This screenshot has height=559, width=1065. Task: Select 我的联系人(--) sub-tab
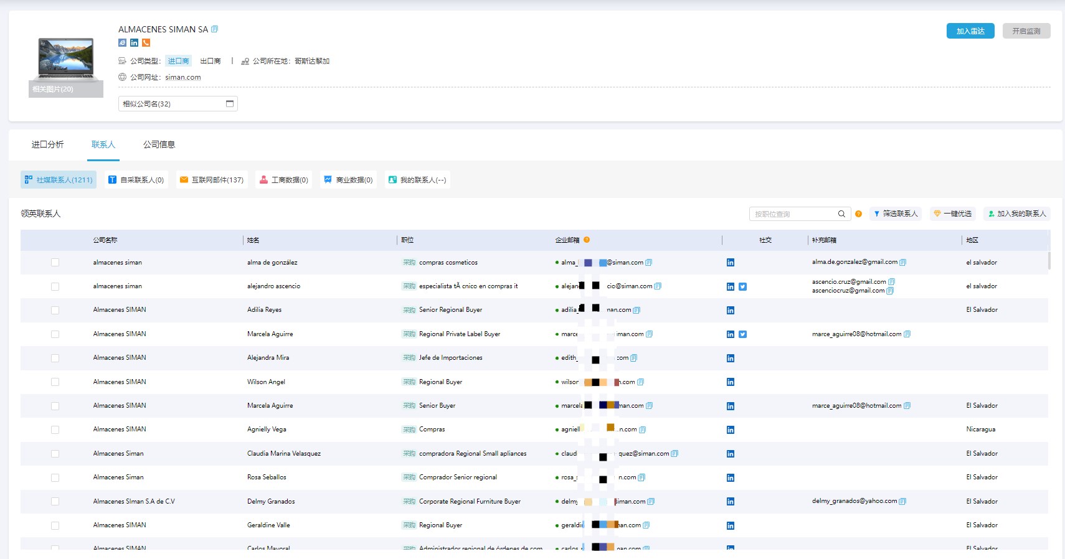tap(417, 180)
